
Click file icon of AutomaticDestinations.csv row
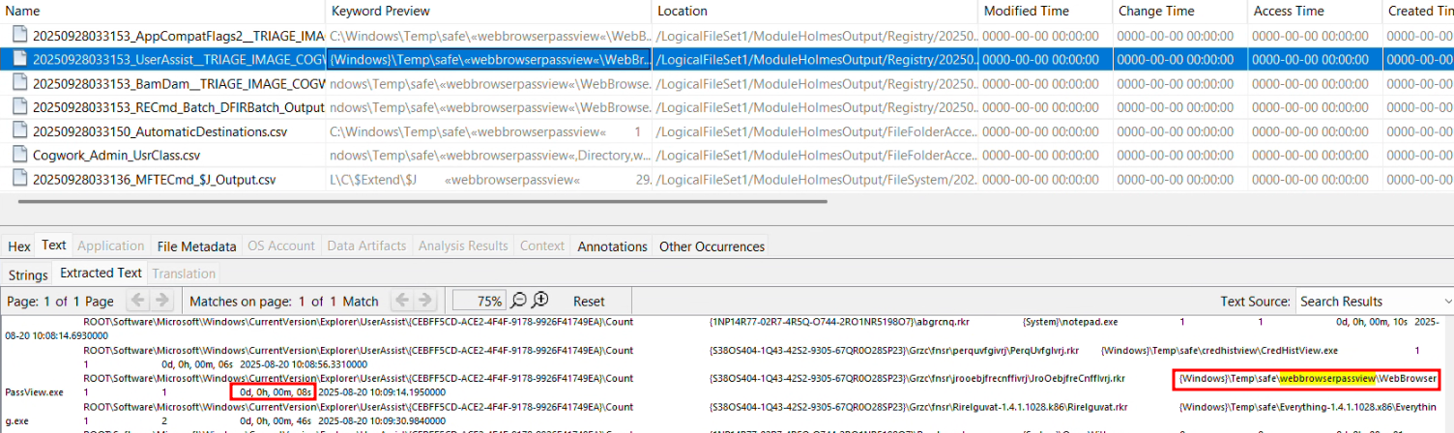[19, 130]
